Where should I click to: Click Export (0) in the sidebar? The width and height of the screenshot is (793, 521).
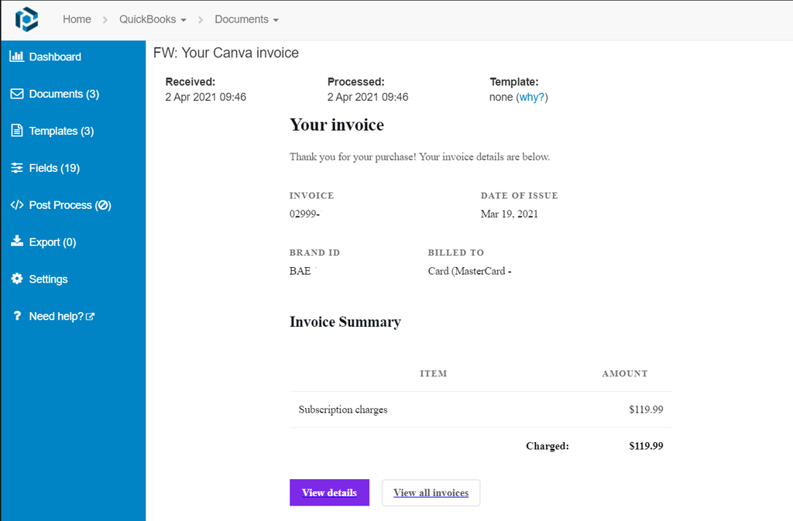pos(51,242)
